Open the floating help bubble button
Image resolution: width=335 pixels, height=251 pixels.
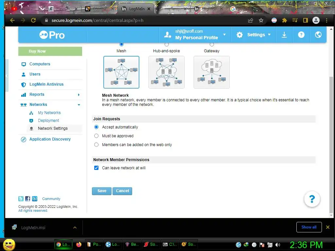312,199
